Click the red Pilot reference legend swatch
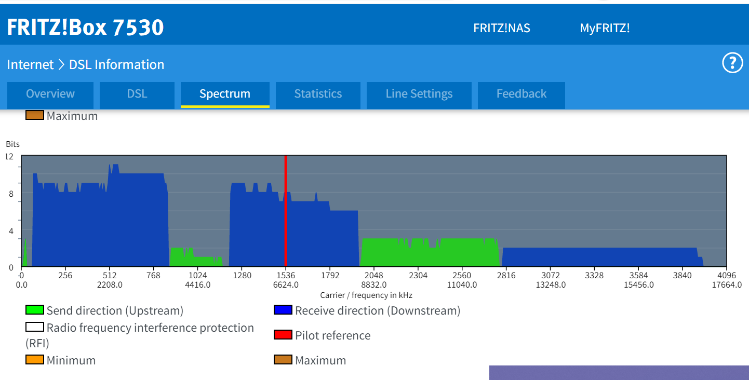The width and height of the screenshot is (749, 380). 283,335
